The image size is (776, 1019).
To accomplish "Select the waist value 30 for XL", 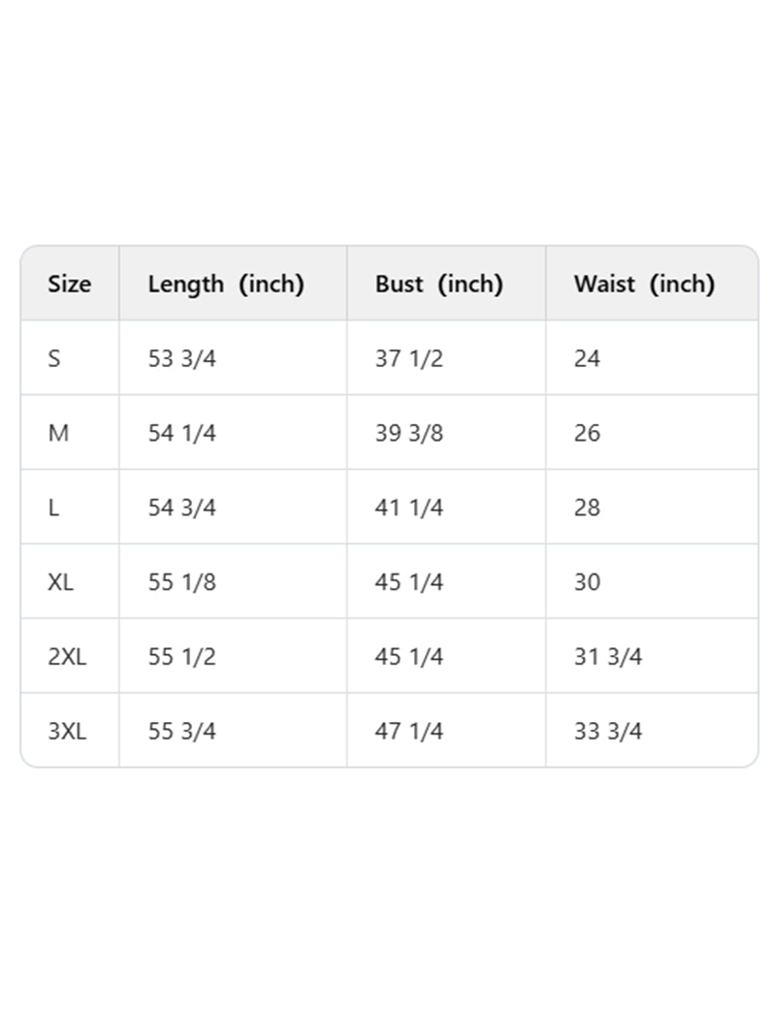I will click(x=587, y=581).
